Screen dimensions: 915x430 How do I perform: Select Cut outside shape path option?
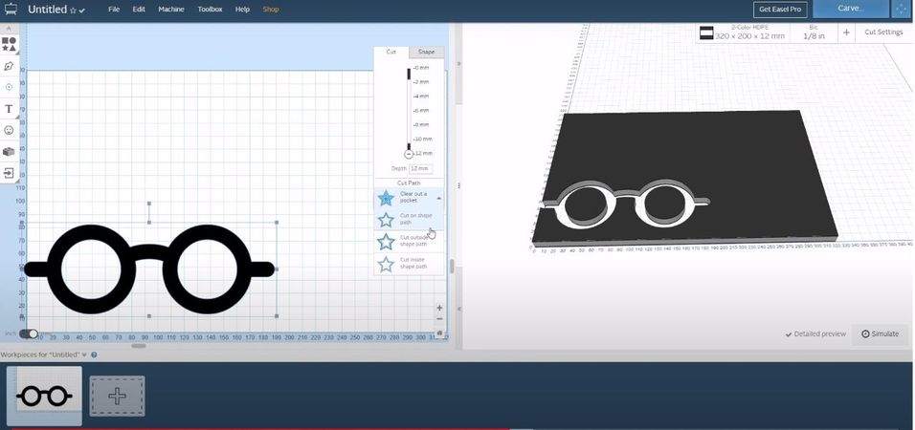(x=409, y=241)
